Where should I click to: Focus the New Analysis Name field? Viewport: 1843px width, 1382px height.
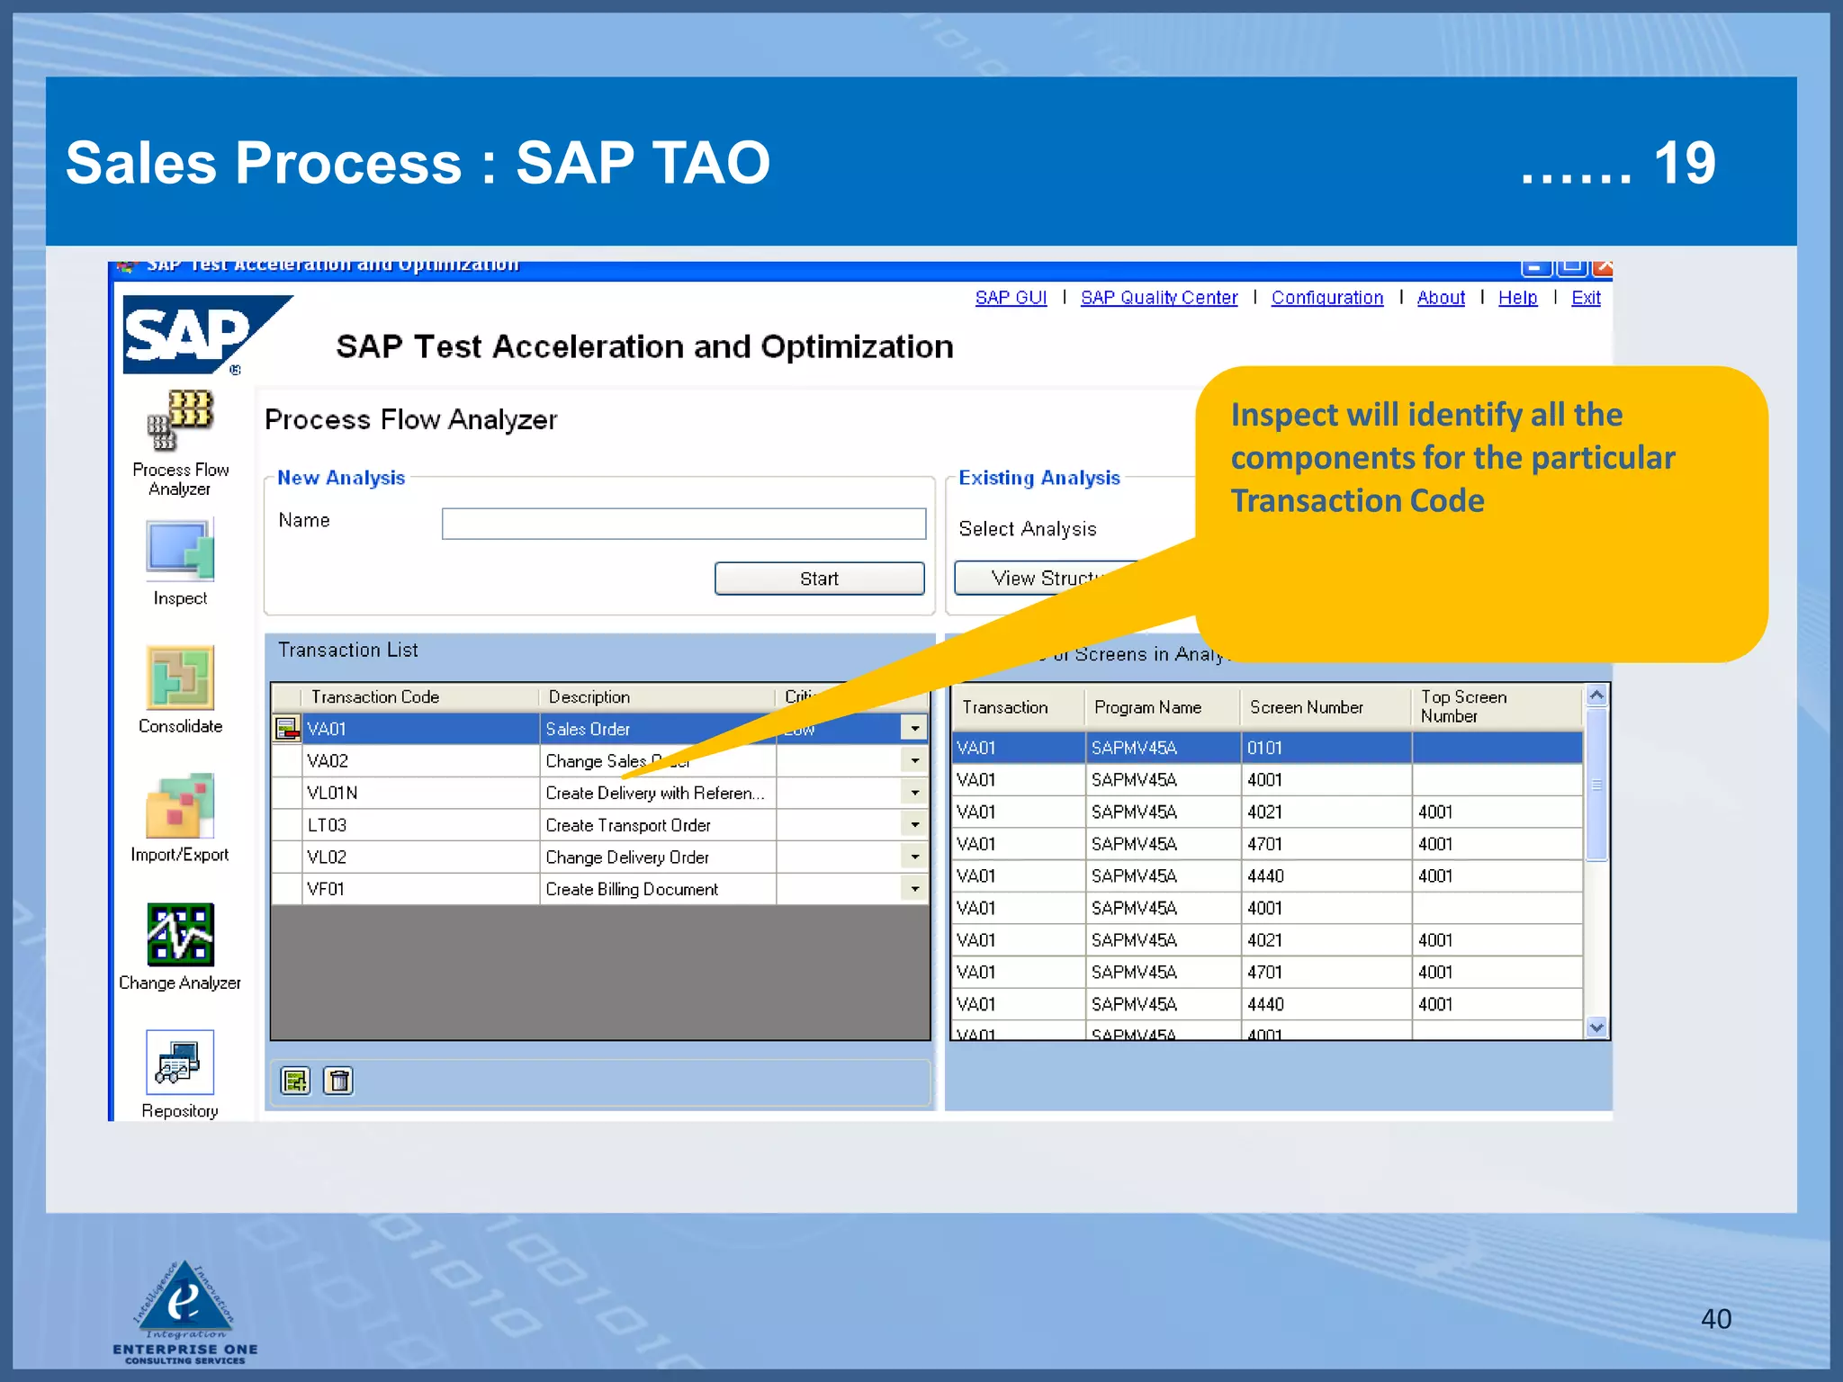pyautogui.click(x=684, y=524)
